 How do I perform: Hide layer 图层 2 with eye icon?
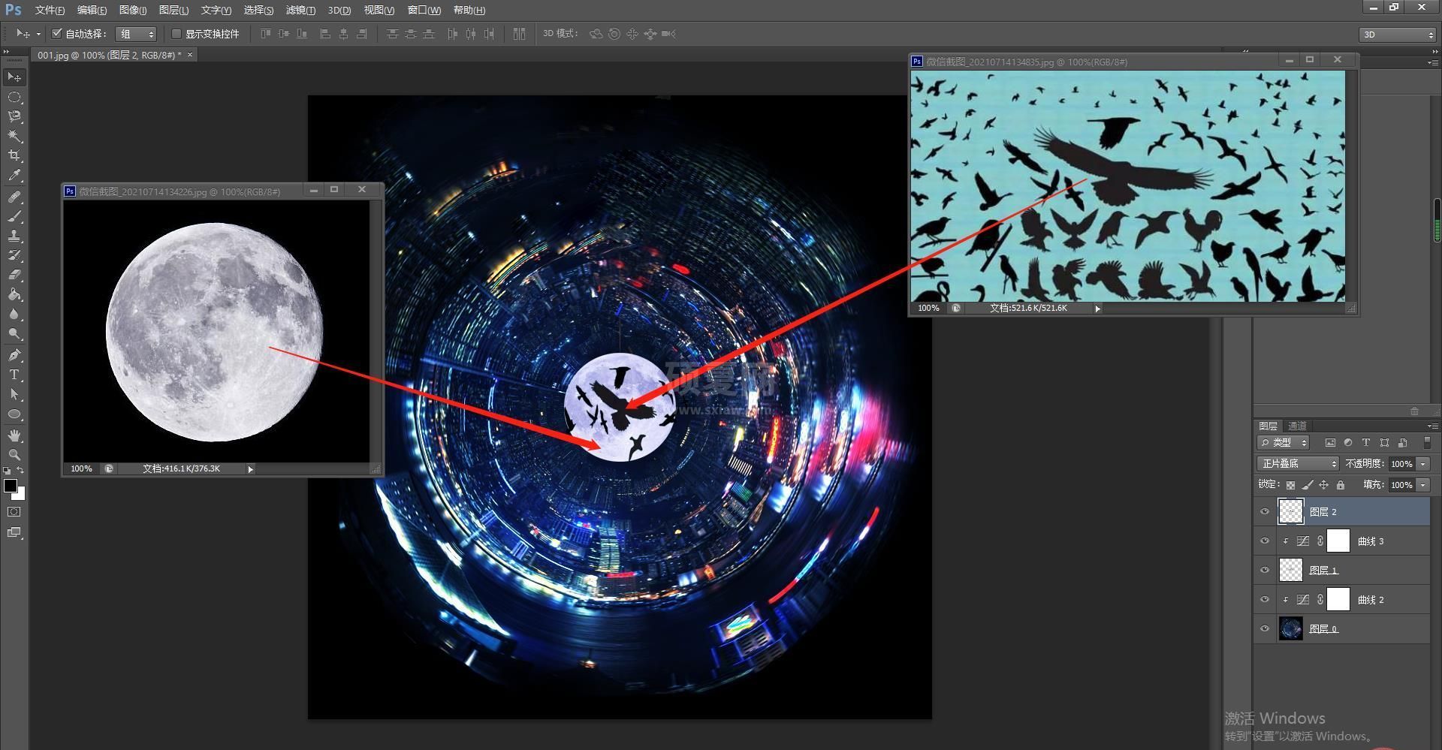click(1265, 512)
